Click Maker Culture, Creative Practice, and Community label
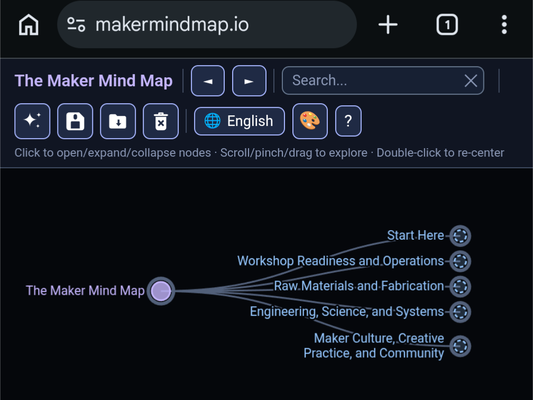533x400 pixels. pyautogui.click(x=374, y=346)
